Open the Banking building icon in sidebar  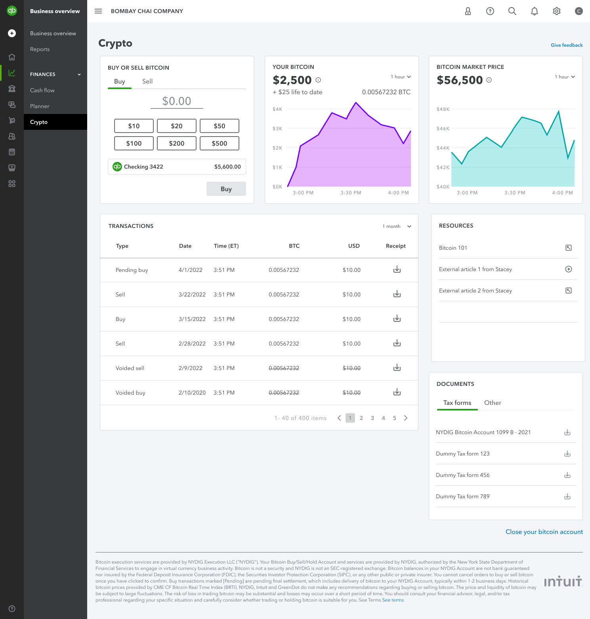[x=12, y=89]
